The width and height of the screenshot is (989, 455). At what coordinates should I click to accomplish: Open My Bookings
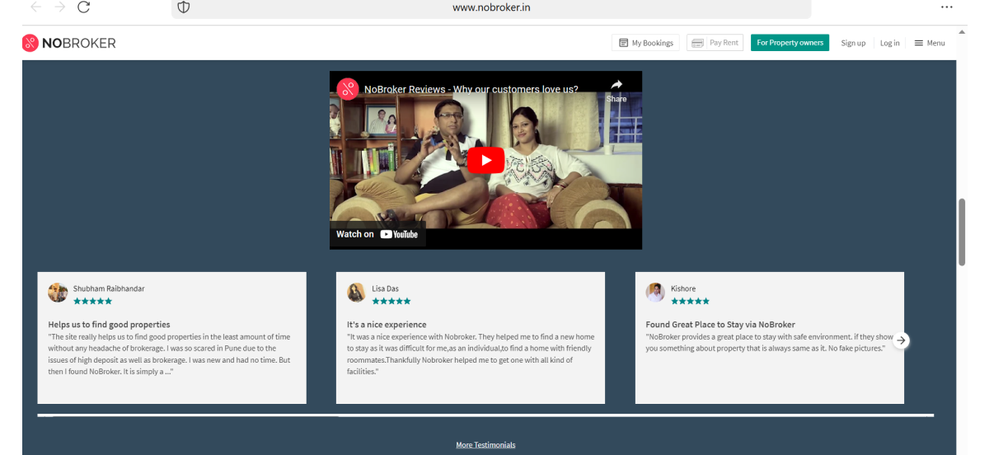(645, 43)
